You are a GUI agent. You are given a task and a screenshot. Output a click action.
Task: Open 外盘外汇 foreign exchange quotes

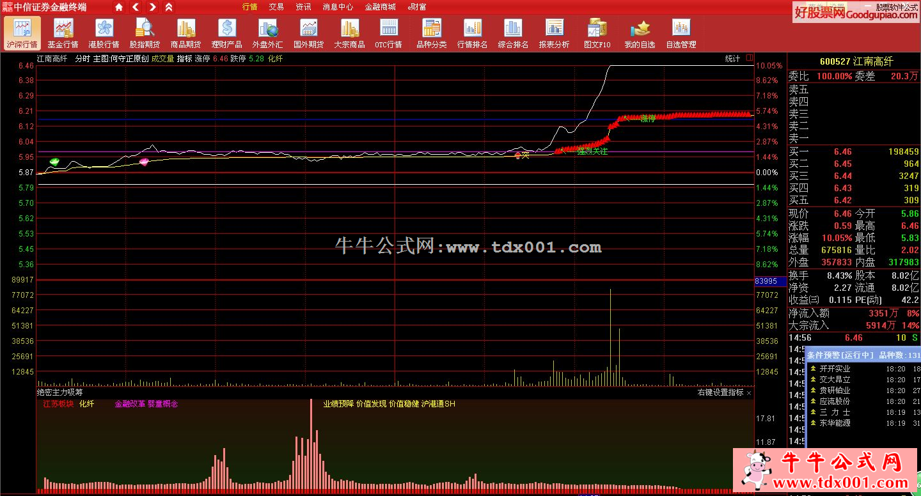267,33
